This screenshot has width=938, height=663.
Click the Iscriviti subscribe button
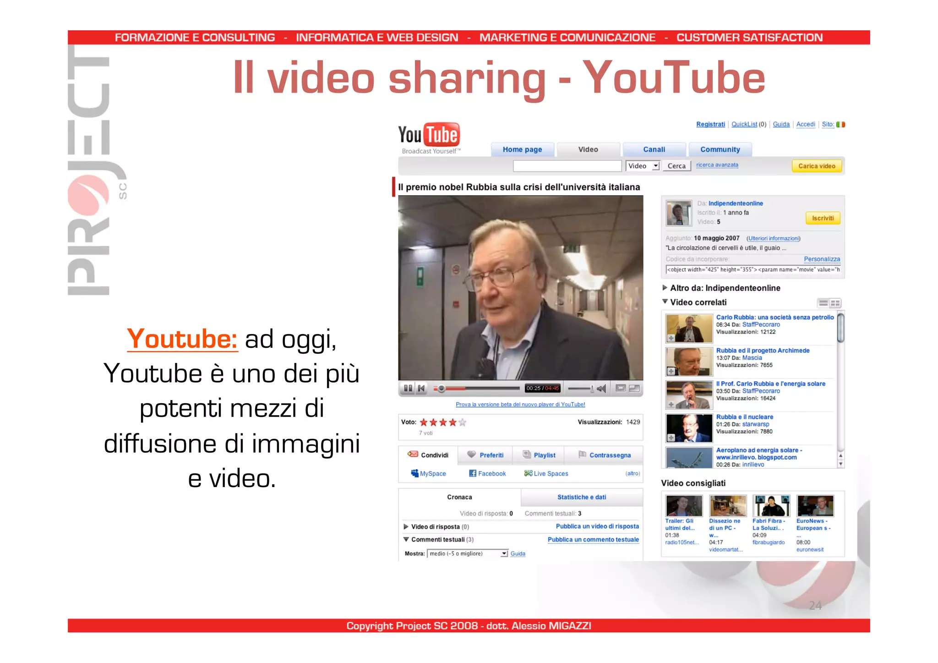pos(823,218)
